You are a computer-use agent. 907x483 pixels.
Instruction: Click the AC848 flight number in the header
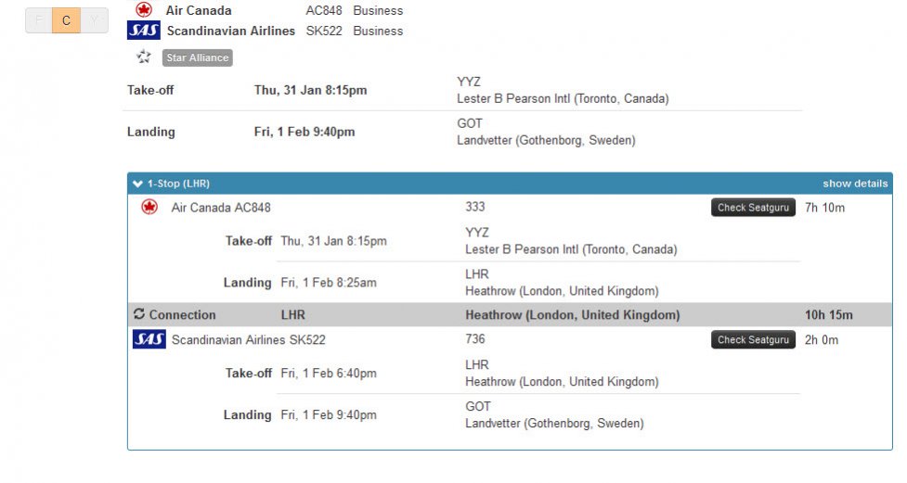tap(324, 11)
